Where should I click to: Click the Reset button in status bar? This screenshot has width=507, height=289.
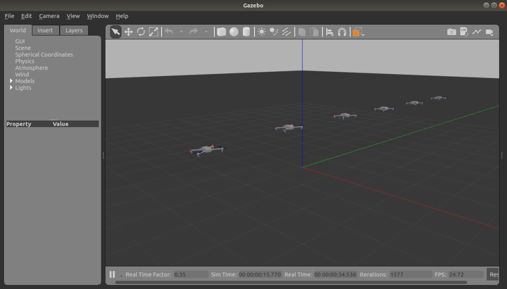tap(493, 274)
